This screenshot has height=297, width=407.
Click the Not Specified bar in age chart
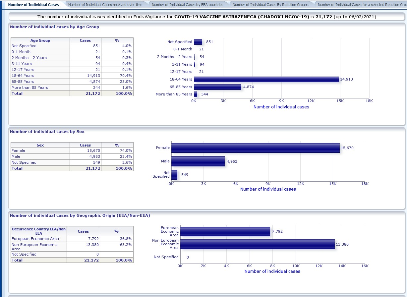[x=198, y=42]
